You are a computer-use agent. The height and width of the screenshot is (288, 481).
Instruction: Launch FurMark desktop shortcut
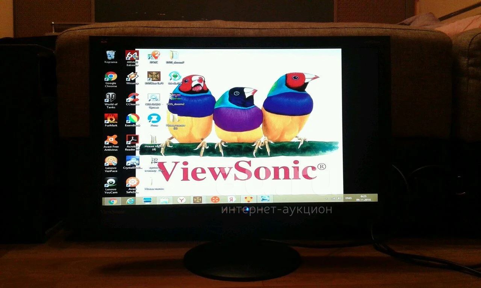pos(111,121)
